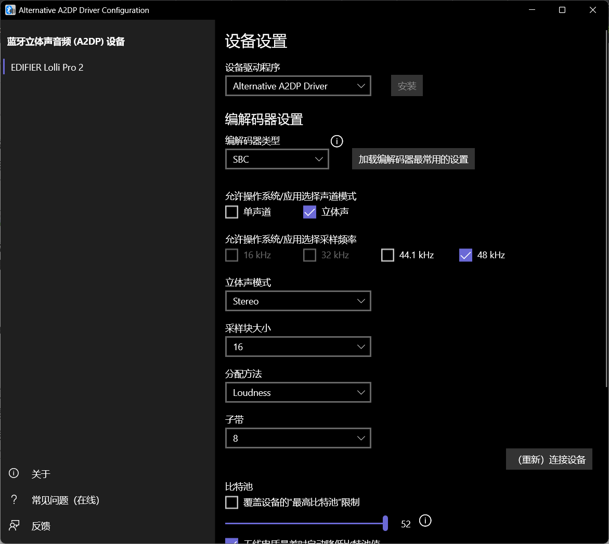Uncheck the 立体声 stereo checkbox

point(309,212)
